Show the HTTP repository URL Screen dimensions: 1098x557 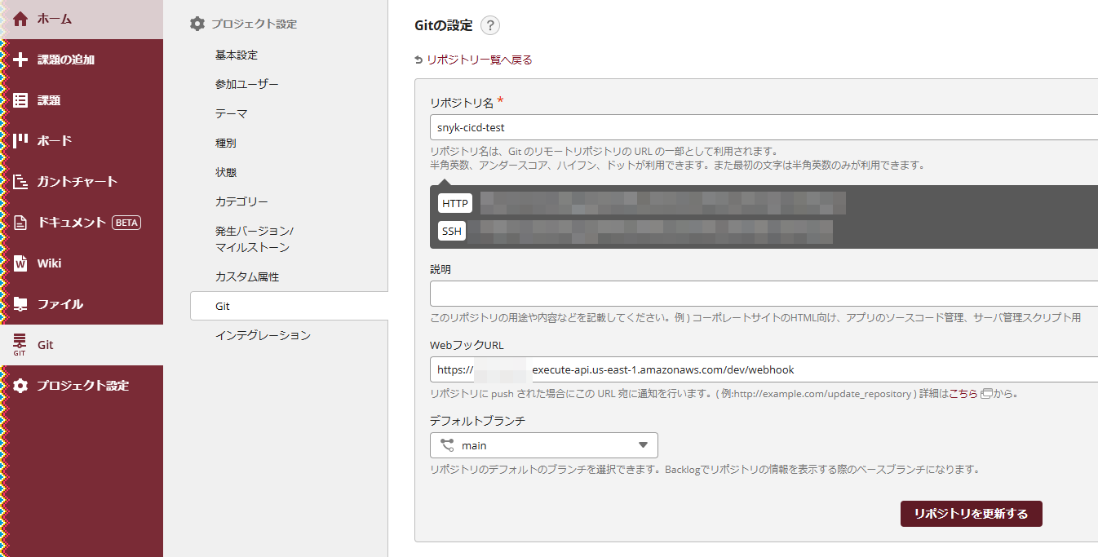pos(455,203)
